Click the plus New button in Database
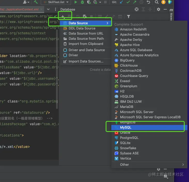Image resolution: width=189 pixels, height=182 pixels. 63,17
